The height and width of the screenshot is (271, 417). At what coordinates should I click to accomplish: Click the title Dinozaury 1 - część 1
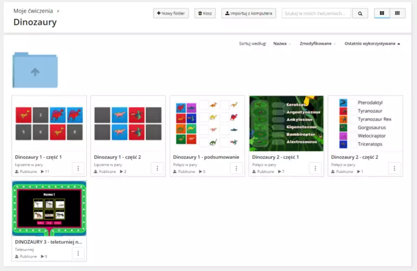(38, 157)
